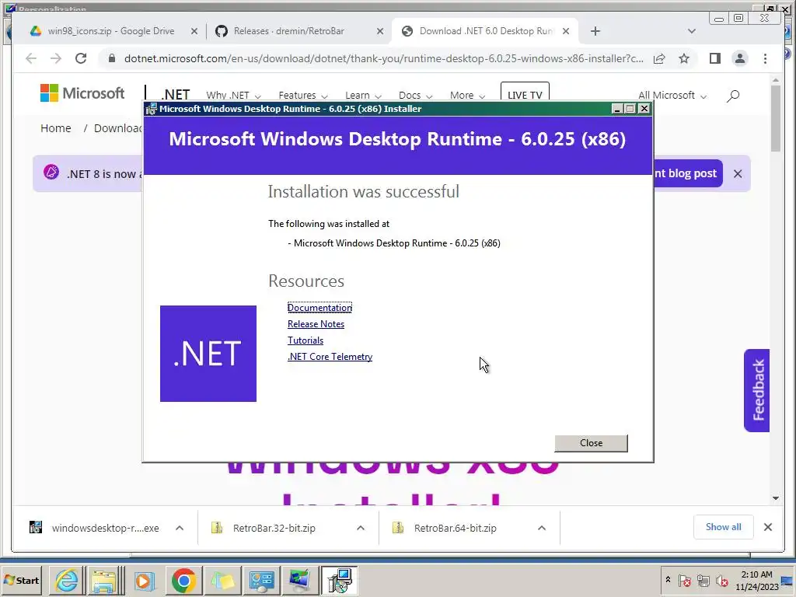Viewport: 796px width, 597px height.
Task: View site information via lock icon
Action: [112, 58]
